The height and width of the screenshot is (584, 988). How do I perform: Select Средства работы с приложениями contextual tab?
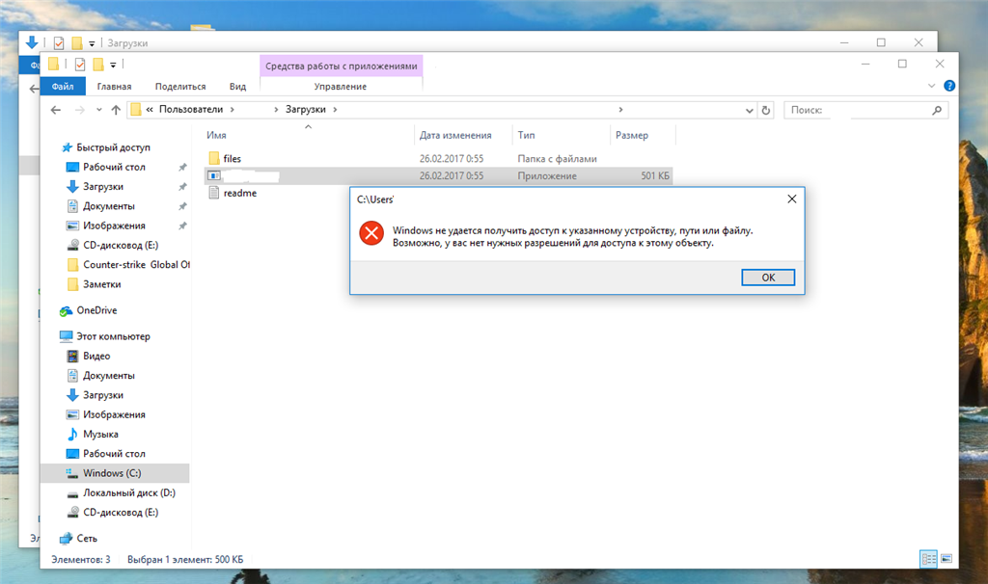(341, 66)
